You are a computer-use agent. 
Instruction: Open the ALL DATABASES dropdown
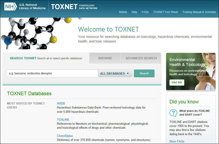click(x=115, y=73)
